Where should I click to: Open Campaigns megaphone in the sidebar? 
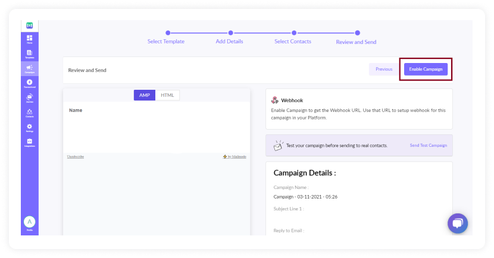coord(30,69)
